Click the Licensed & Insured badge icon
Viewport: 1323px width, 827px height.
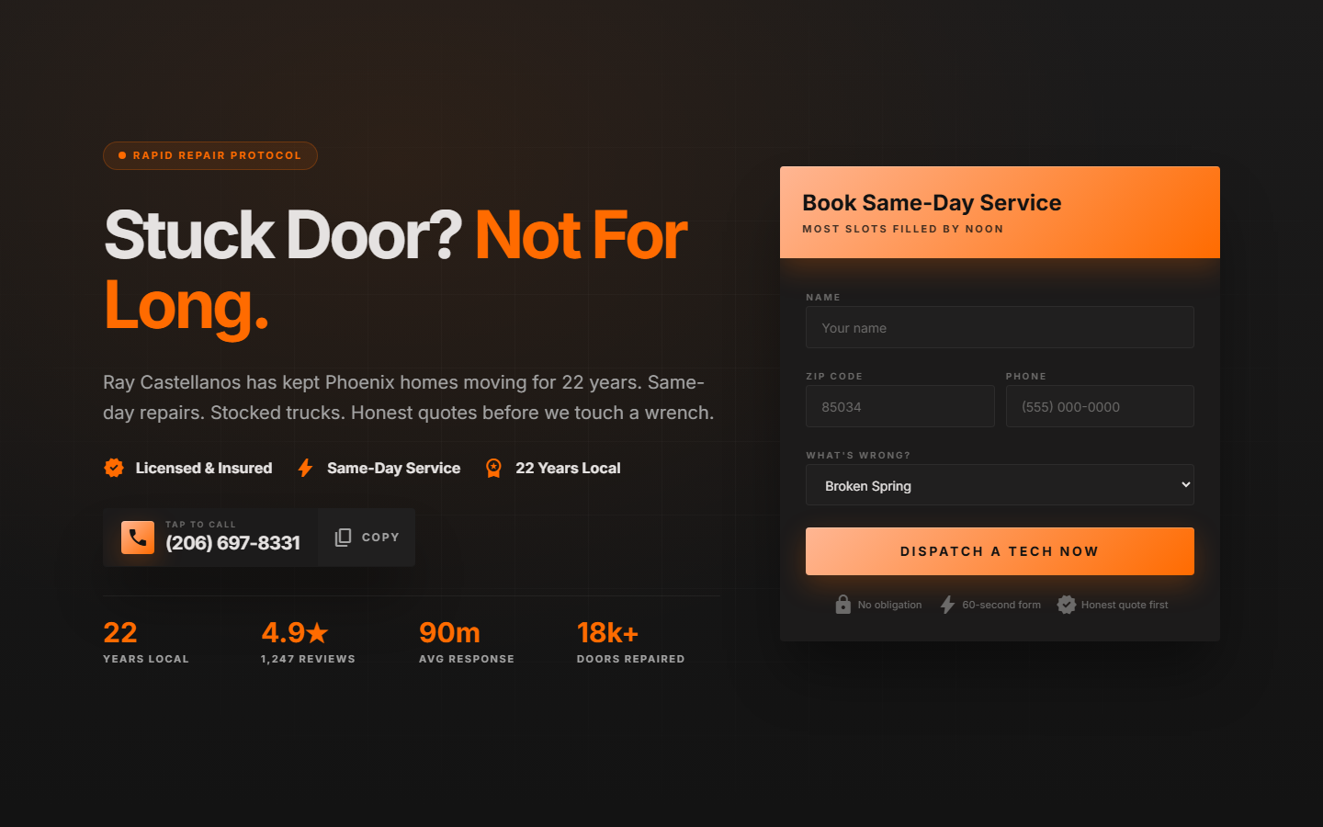tap(114, 468)
